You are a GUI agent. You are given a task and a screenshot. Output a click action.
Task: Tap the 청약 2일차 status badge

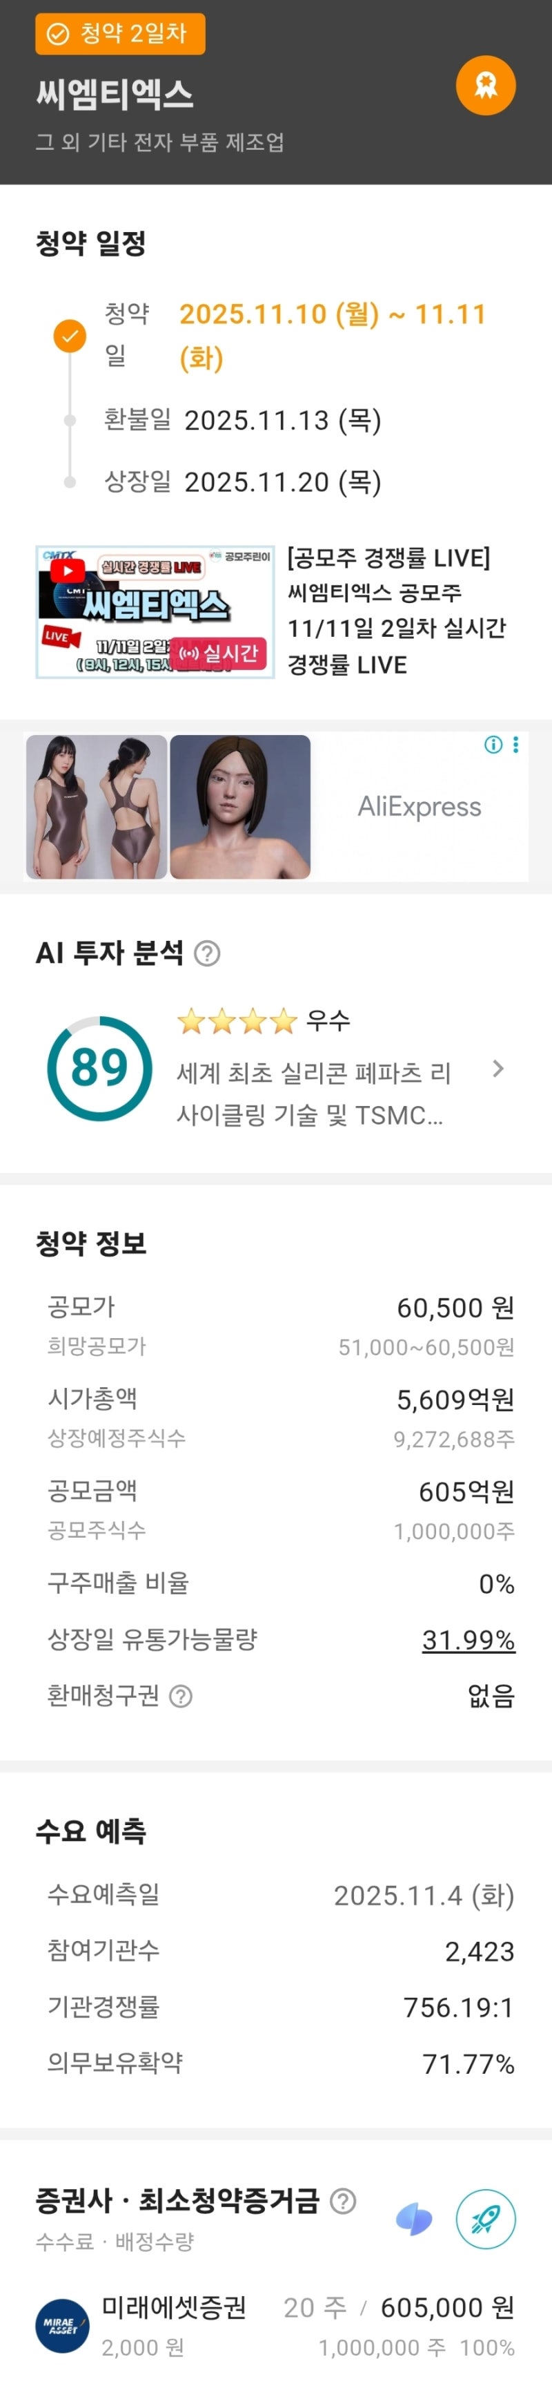click(x=120, y=35)
